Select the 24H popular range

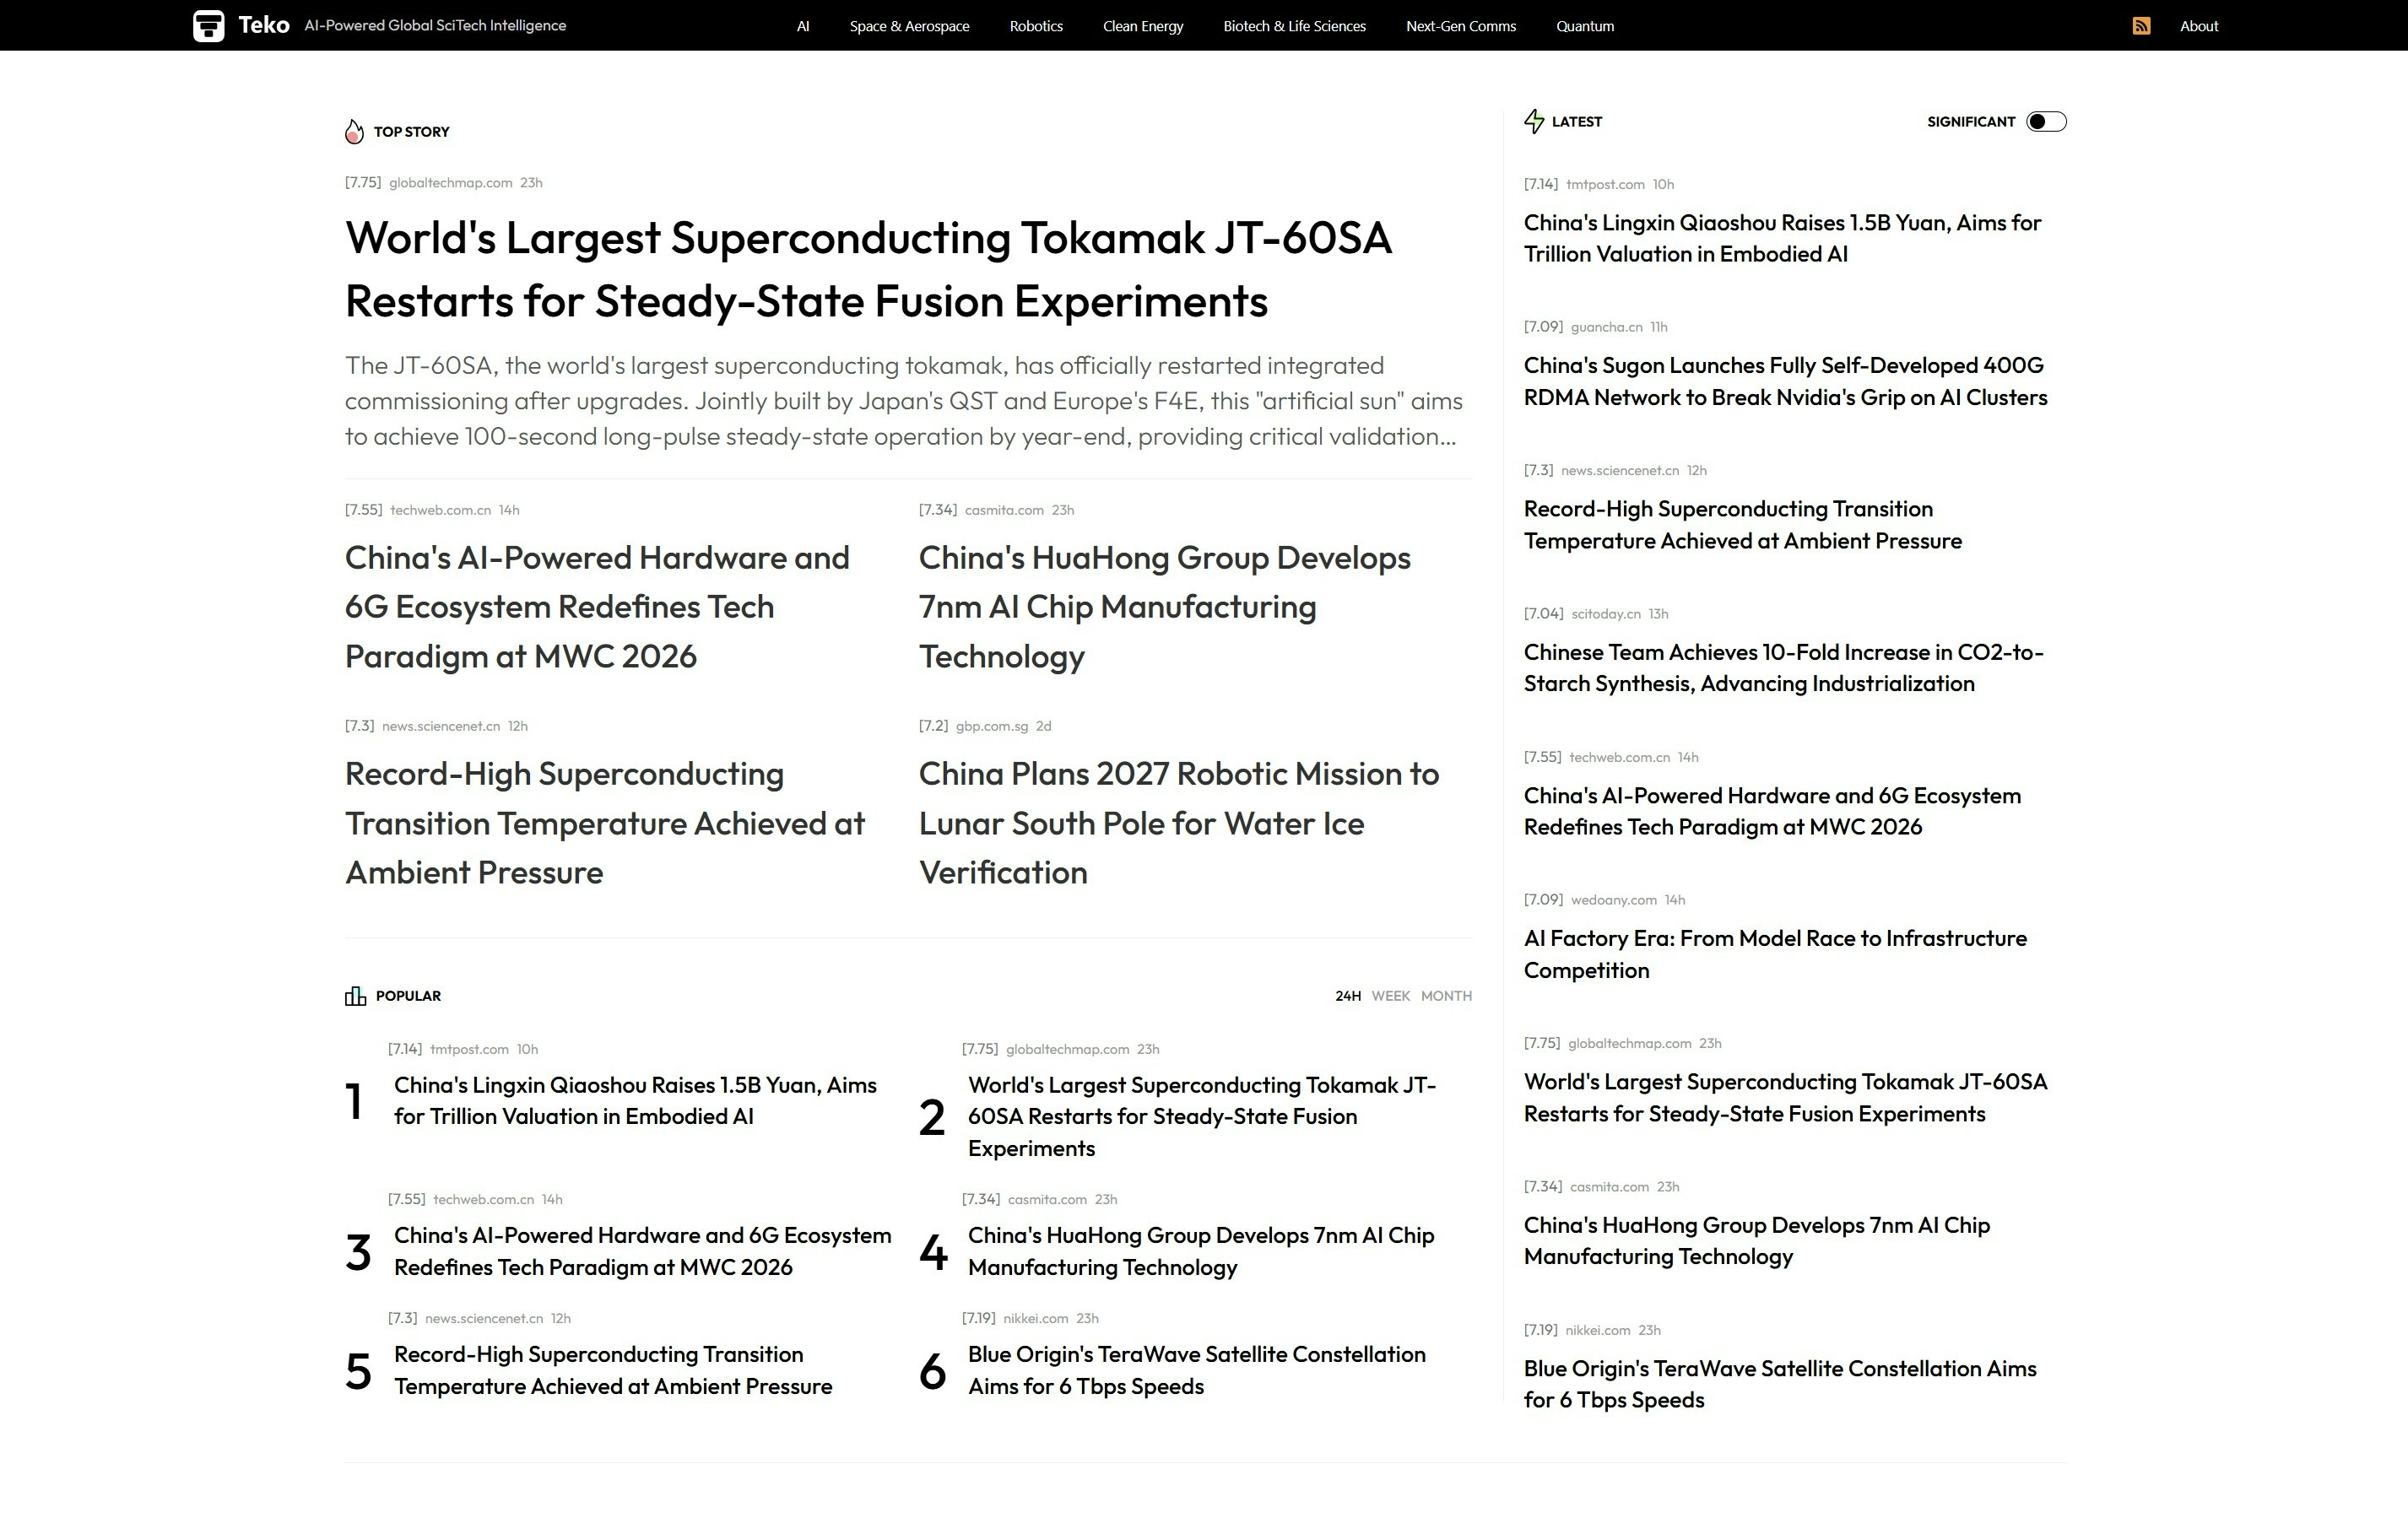1347,996
